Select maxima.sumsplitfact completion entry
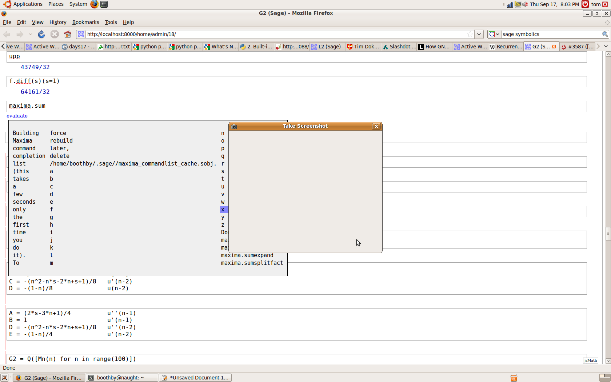The width and height of the screenshot is (611, 382). 252,263
